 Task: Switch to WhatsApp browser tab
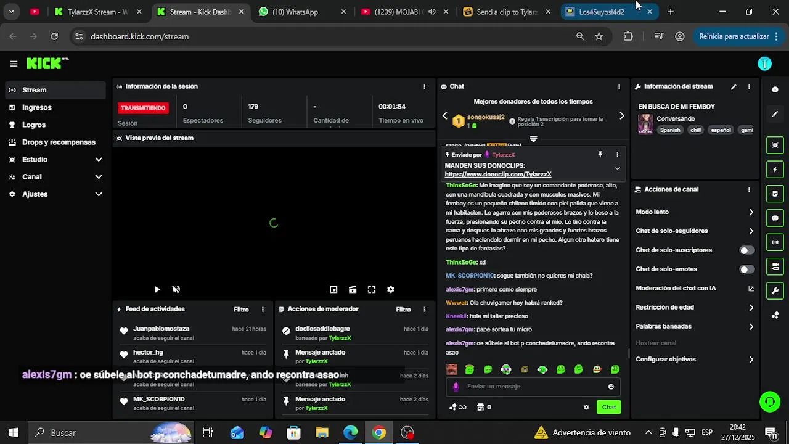[302, 12]
